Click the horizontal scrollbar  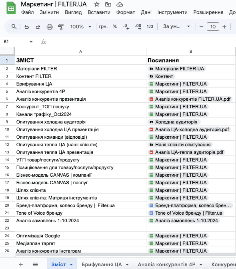coord(125,255)
